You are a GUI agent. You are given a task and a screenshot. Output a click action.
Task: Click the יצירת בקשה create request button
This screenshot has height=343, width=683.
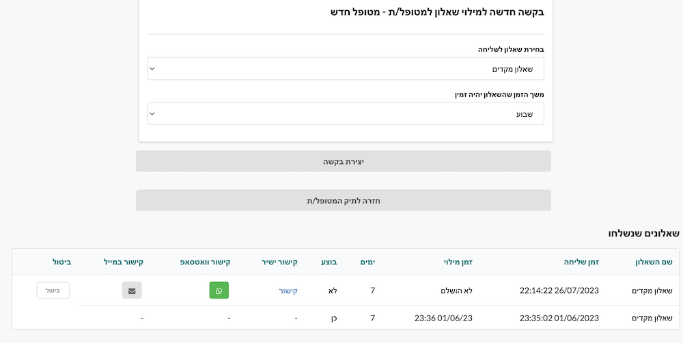coord(344,161)
